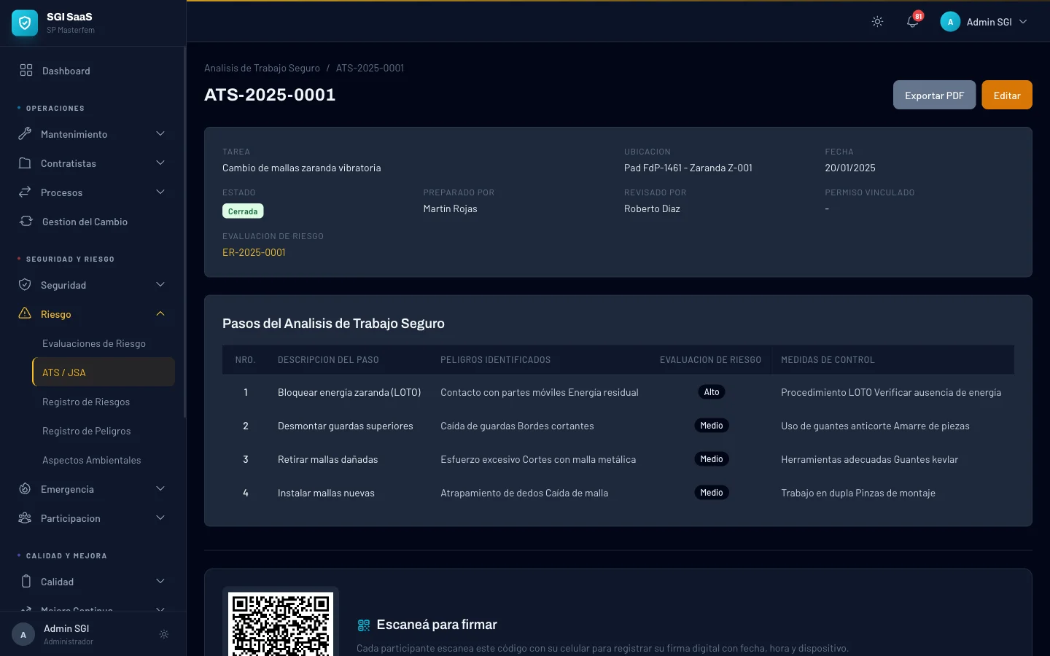The width and height of the screenshot is (1050, 656).
Task: Open the Participacion people icon
Action: tap(25, 518)
